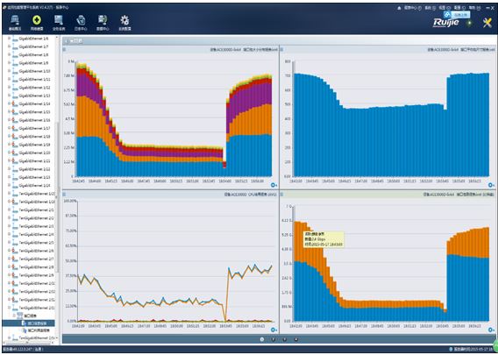Expand the GigabitEthernet 1/9 node
The image size is (498, 355).
(x=9, y=63)
